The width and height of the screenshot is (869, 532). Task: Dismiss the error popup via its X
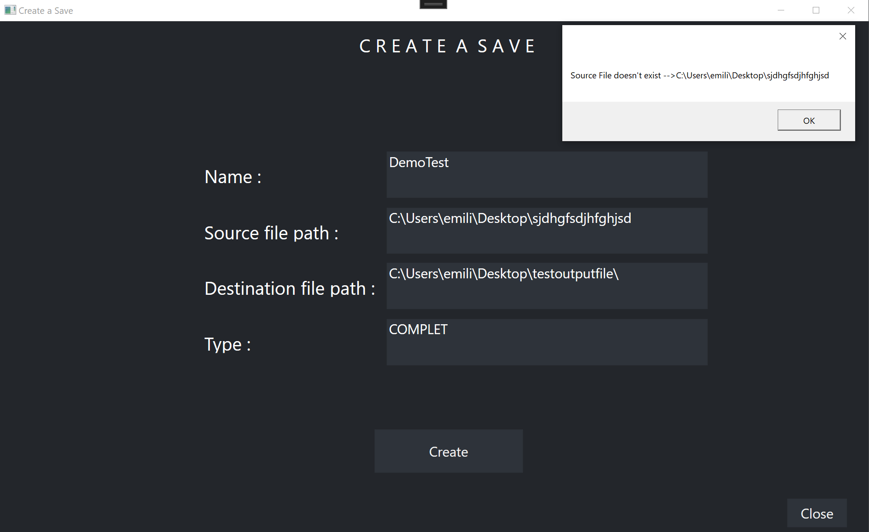click(842, 36)
